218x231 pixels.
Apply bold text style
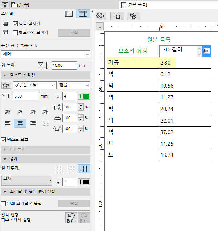pos(8,112)
